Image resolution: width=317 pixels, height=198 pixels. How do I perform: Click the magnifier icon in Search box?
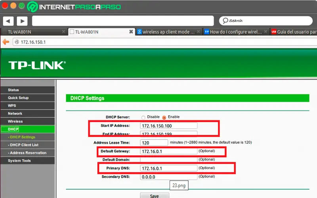point(225,21)
